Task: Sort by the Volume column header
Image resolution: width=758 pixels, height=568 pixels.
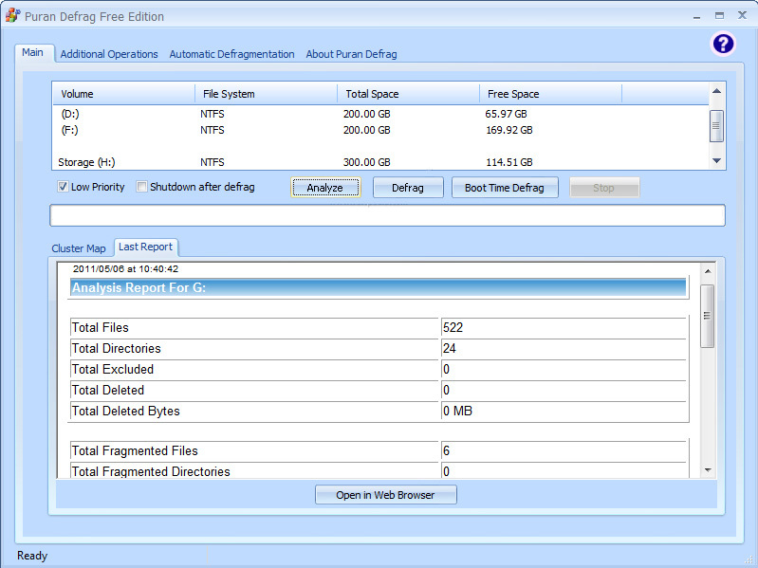Action: pyautogui.click(x=123, y=94)
